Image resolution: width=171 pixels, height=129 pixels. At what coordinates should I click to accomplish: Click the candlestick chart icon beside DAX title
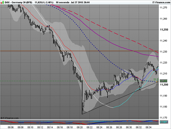tap(2, 2)
